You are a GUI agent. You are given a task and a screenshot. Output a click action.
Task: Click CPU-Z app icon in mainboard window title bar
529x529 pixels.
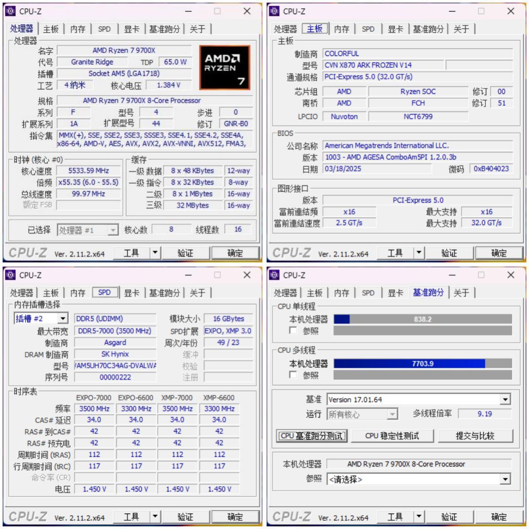274,11
